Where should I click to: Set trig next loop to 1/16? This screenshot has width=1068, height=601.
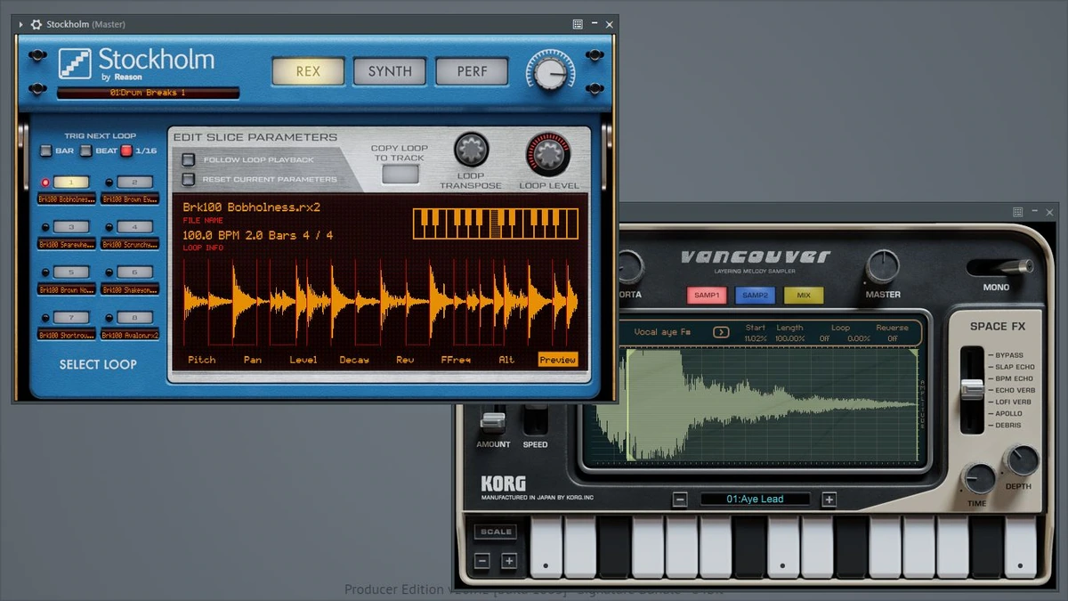[x=126, y=150]
